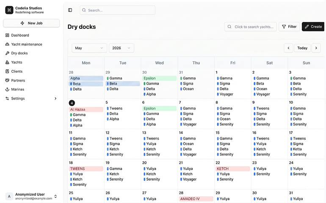Open the Epsilon event on April 30
The image size is (326, 203).
tap(160, 78)
